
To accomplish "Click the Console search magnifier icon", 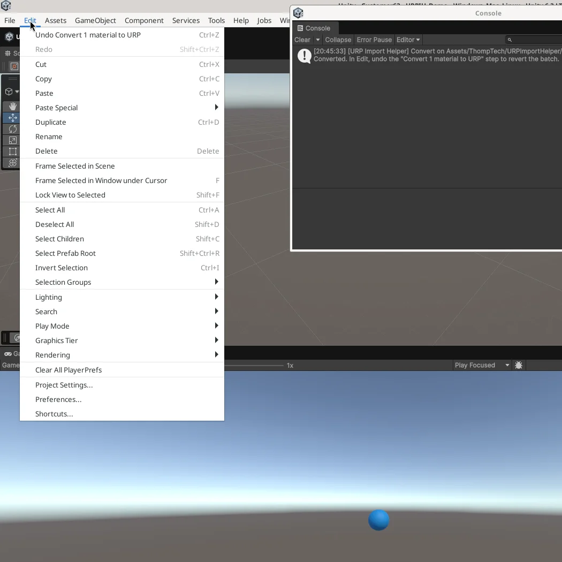I will [510, 40].
